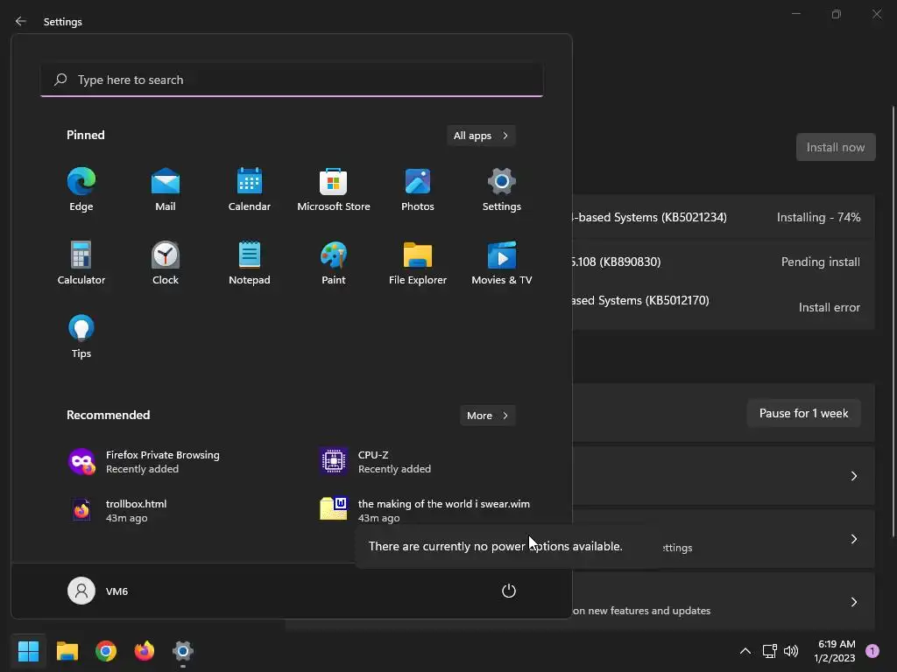This screenshot has width=897, height=672.
Task: Launch the Paint app
Action: click(334, 263)
